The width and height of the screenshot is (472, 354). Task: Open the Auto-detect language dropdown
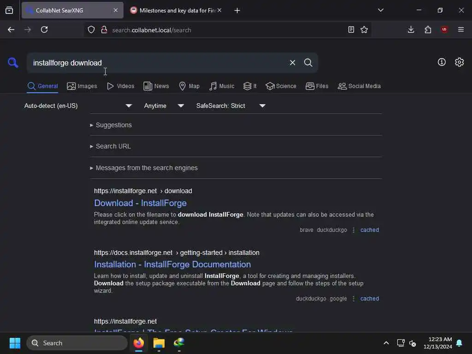78,106
